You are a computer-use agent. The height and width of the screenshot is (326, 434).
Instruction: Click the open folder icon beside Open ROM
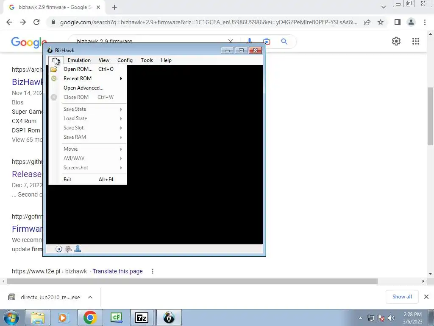(54, 69)
